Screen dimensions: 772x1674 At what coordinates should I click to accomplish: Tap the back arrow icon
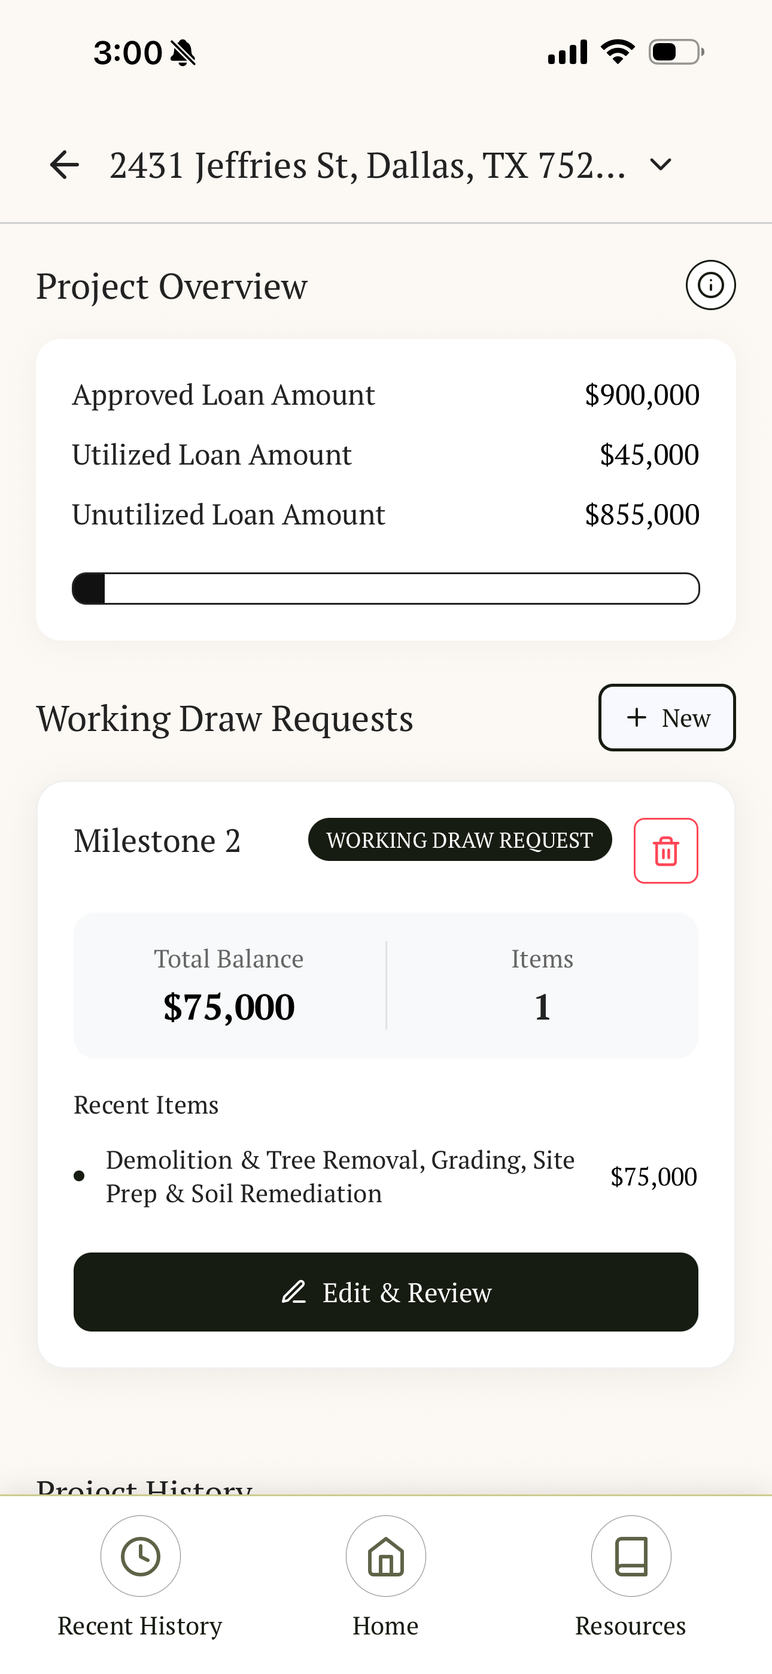pos(65,165)
